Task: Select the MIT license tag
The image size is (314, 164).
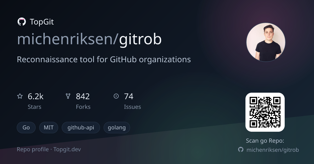Action: (x=49, y=128)
